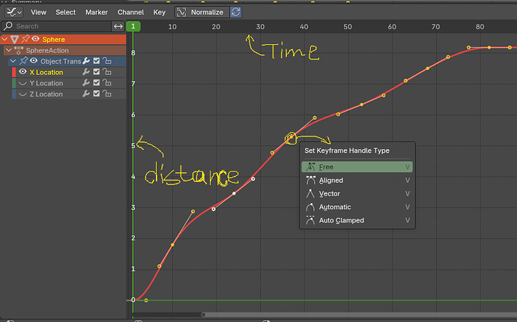This screenshot has height=322, width=517.
Task: Show hidden Y Location curve
Action: (22, 83)
